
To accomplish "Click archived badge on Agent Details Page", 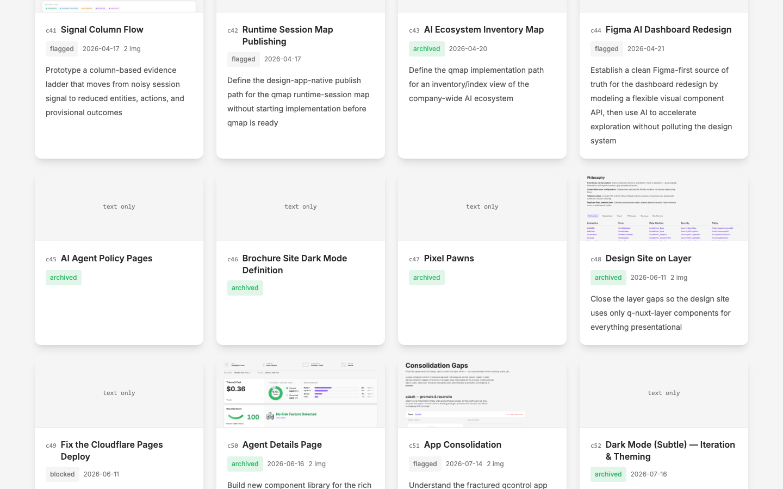I will pos(245,464).
